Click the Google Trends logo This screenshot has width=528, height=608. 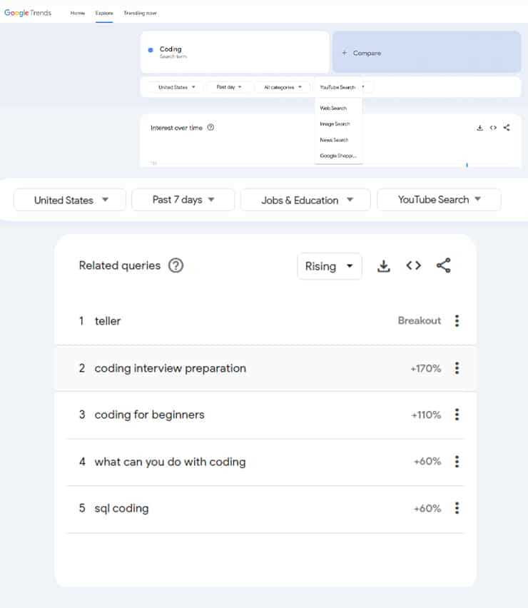(28, 12)
